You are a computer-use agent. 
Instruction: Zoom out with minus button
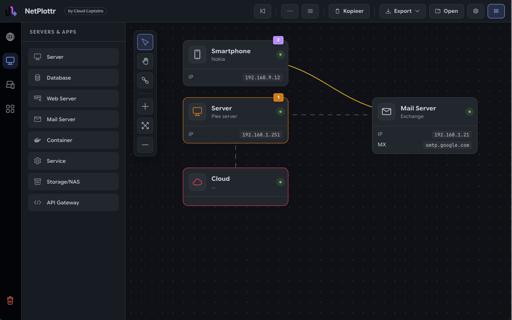pyautogui.click(x=145, y=145)
